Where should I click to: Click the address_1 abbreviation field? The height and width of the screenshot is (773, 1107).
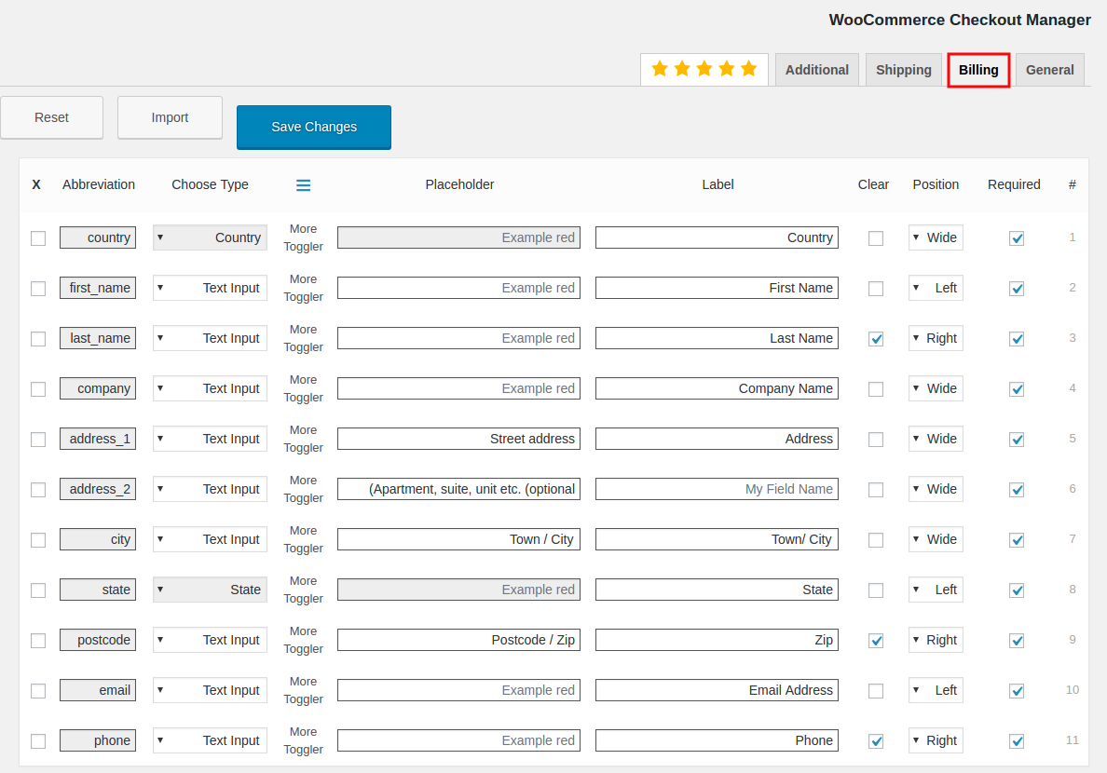point(98,439)
